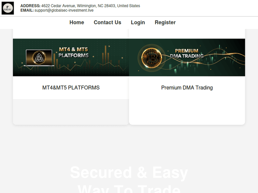Click the support@globalsec-investment.live email address
Image resolution: width=258 pixels, height=193 pixels.
coord(64,10)
